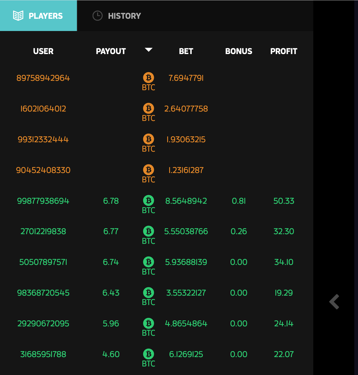Open user 89758942964 profile
The image size is (358, 375).
43,78
